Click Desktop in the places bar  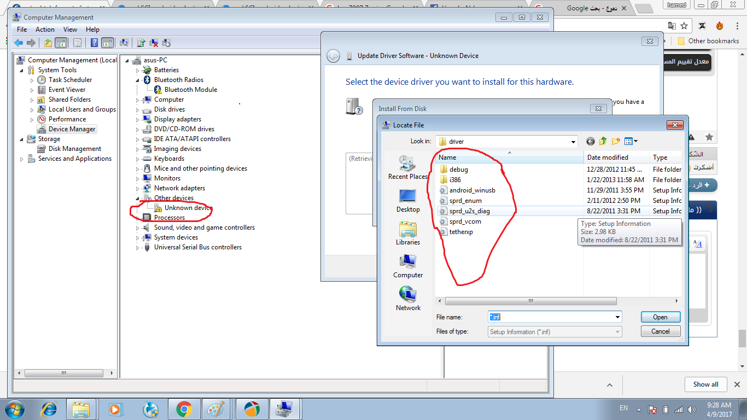click(408, 201)
